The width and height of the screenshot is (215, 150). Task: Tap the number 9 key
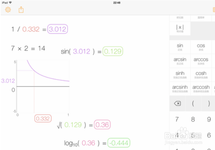pos(209,119)
